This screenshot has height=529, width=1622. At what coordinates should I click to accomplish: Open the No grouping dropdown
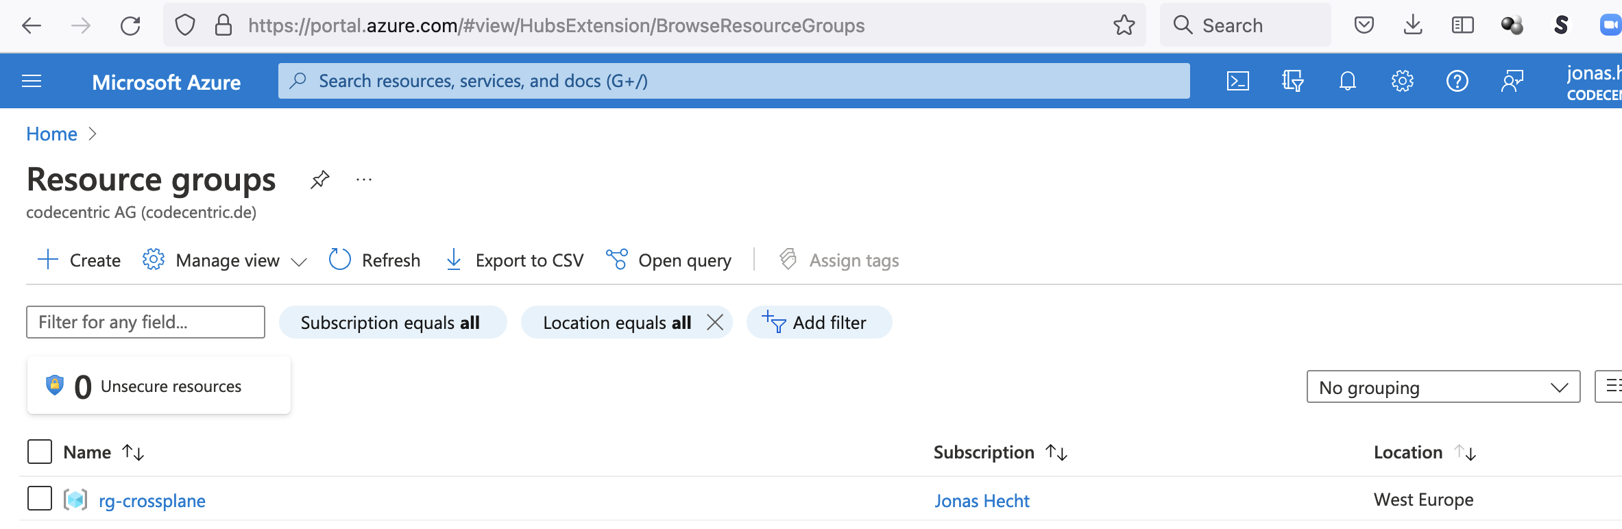[1443, 386]
